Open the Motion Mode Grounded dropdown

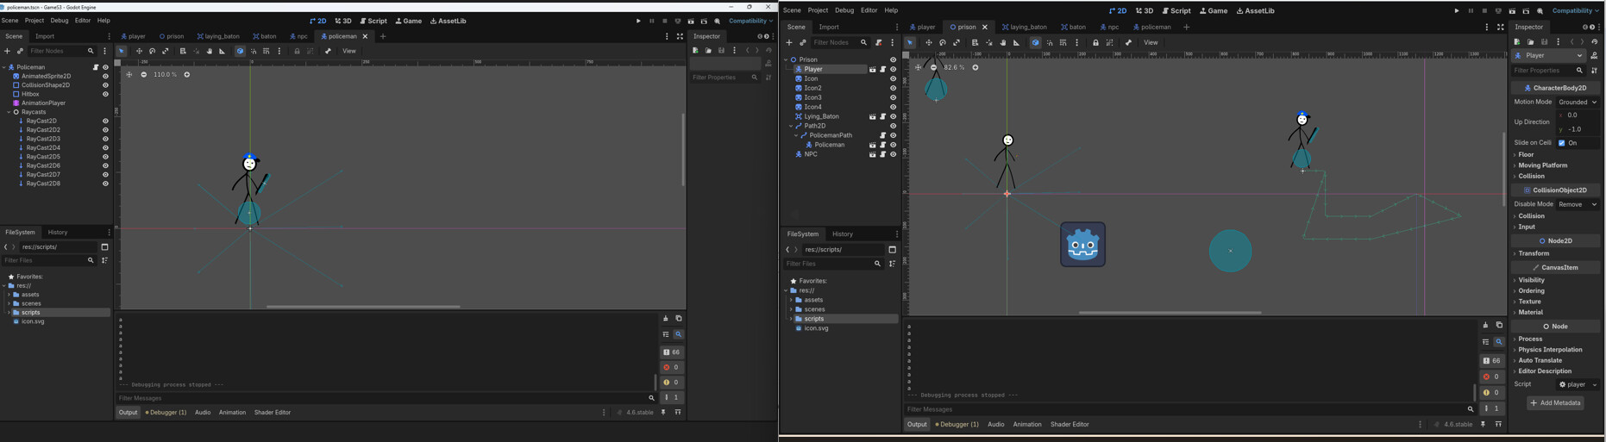pyautogui.click(x=1578, y=102)
